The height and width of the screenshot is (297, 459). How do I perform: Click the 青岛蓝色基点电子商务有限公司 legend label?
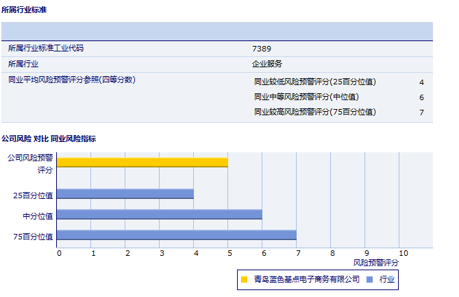(x=306, y=279)
